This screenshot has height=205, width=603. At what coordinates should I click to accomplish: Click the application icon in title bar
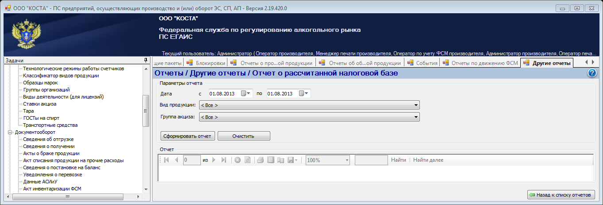click(x=8, y=8)
